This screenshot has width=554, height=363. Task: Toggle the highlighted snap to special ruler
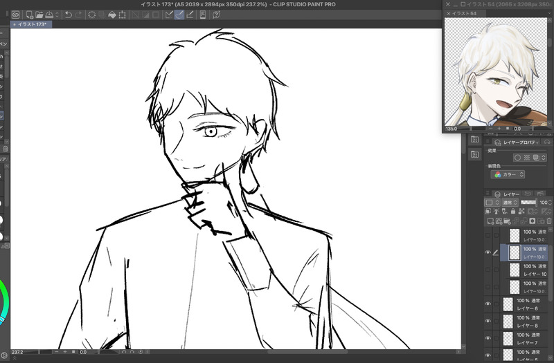[x=179, y=15]
